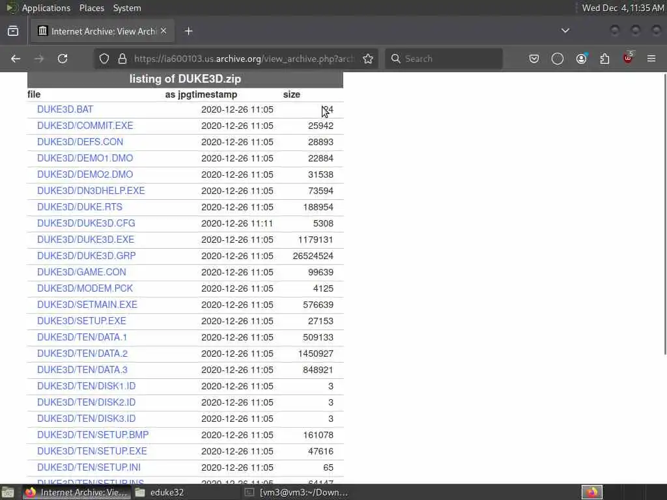Image resolution: width=667 pixels, height=500 pixels.
Task: View site security padlock information
Action: pos(122,59)
